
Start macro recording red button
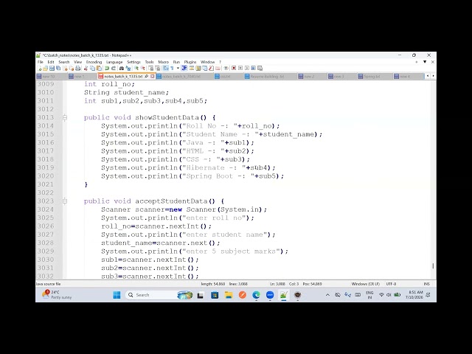pos(234,69)
